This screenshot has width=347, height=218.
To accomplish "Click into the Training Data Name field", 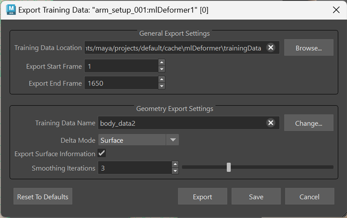I will click(x=179, y=123).
